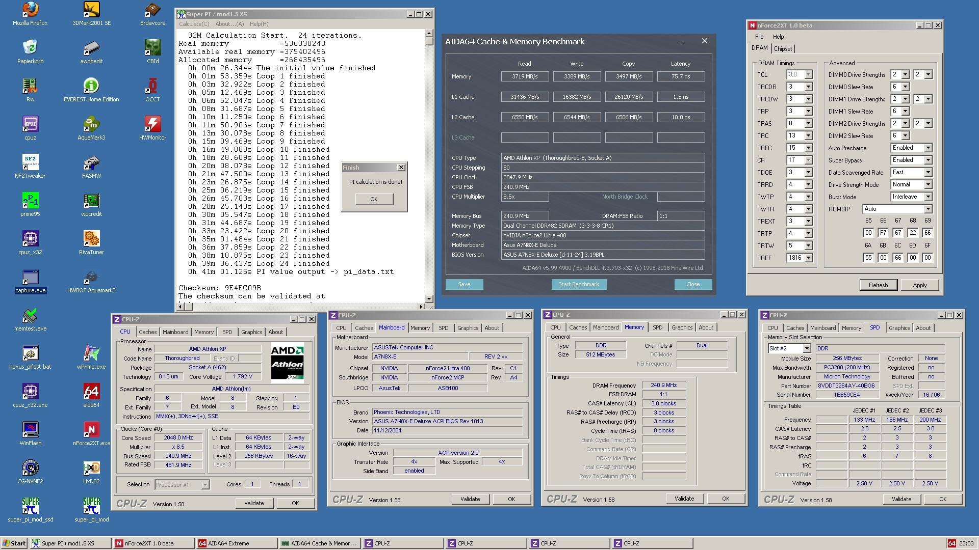Open the RivaTuner desktop icon
Viewport: 979px width, 550px height.
click(x=91, y=243)
